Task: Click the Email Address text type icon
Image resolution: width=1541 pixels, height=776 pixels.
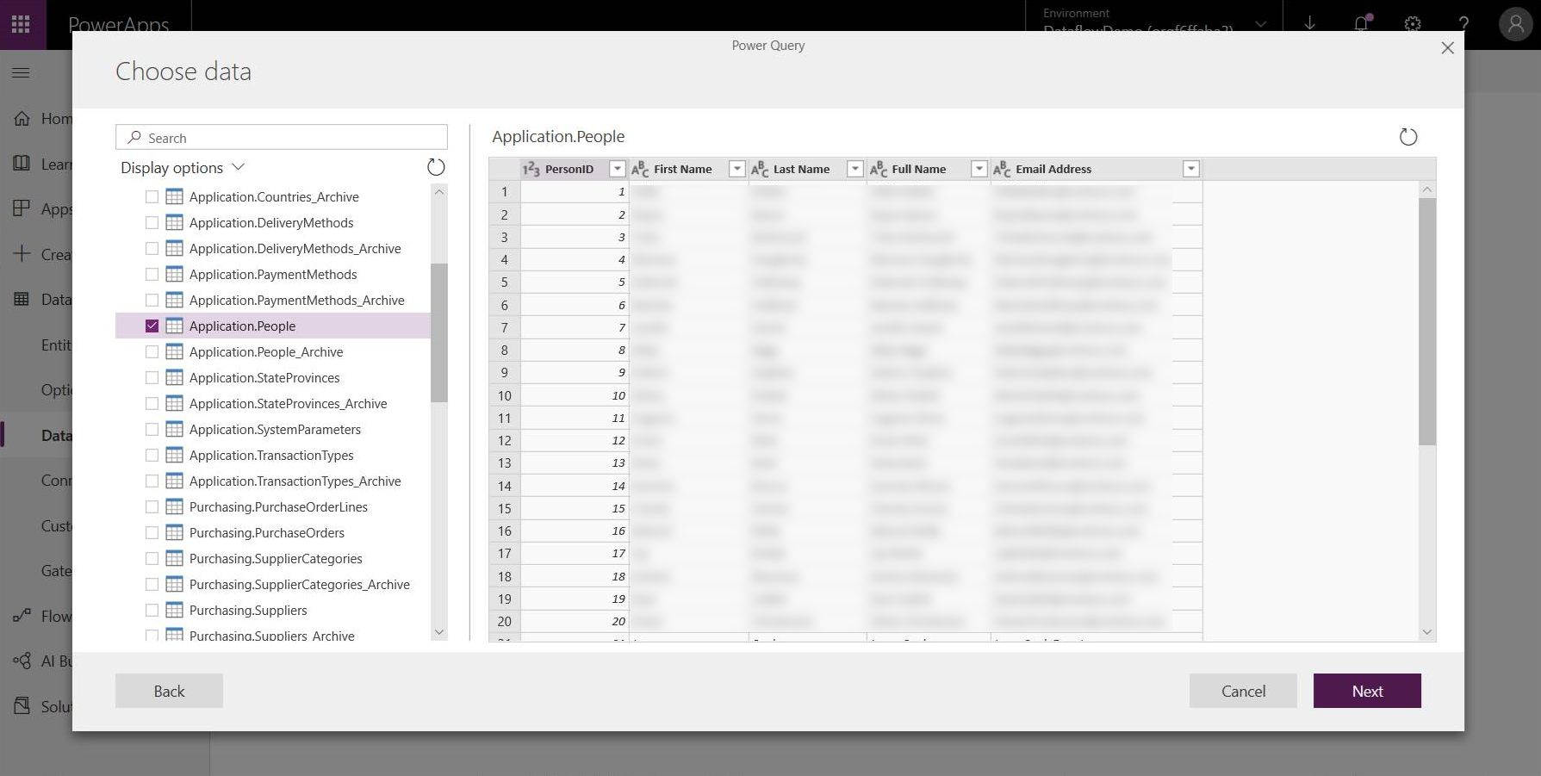Action: (x=1002, y=169)
